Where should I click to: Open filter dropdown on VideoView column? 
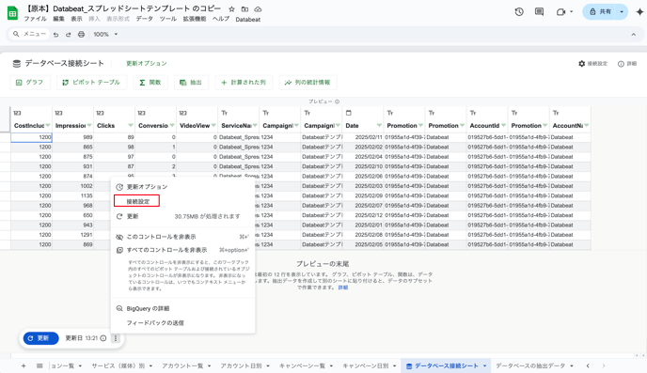(x=213, y=125)
